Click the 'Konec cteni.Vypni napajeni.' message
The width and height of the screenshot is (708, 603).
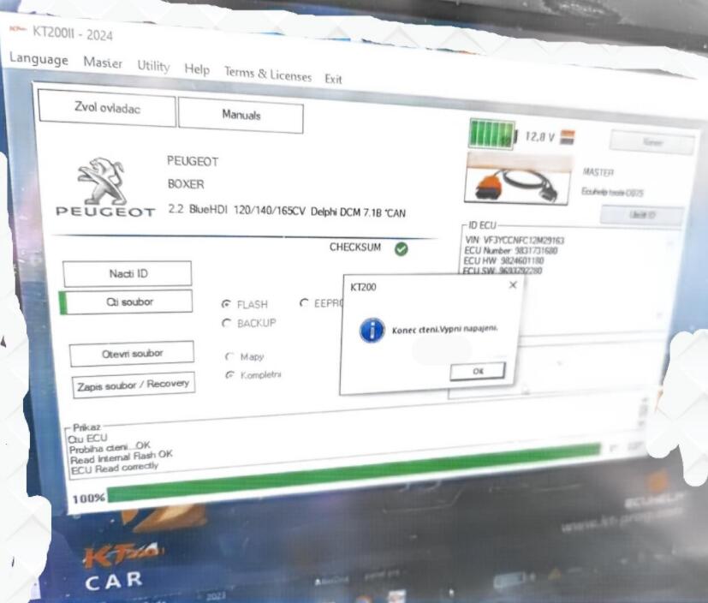pyautogui.click(x=445, y=329)
